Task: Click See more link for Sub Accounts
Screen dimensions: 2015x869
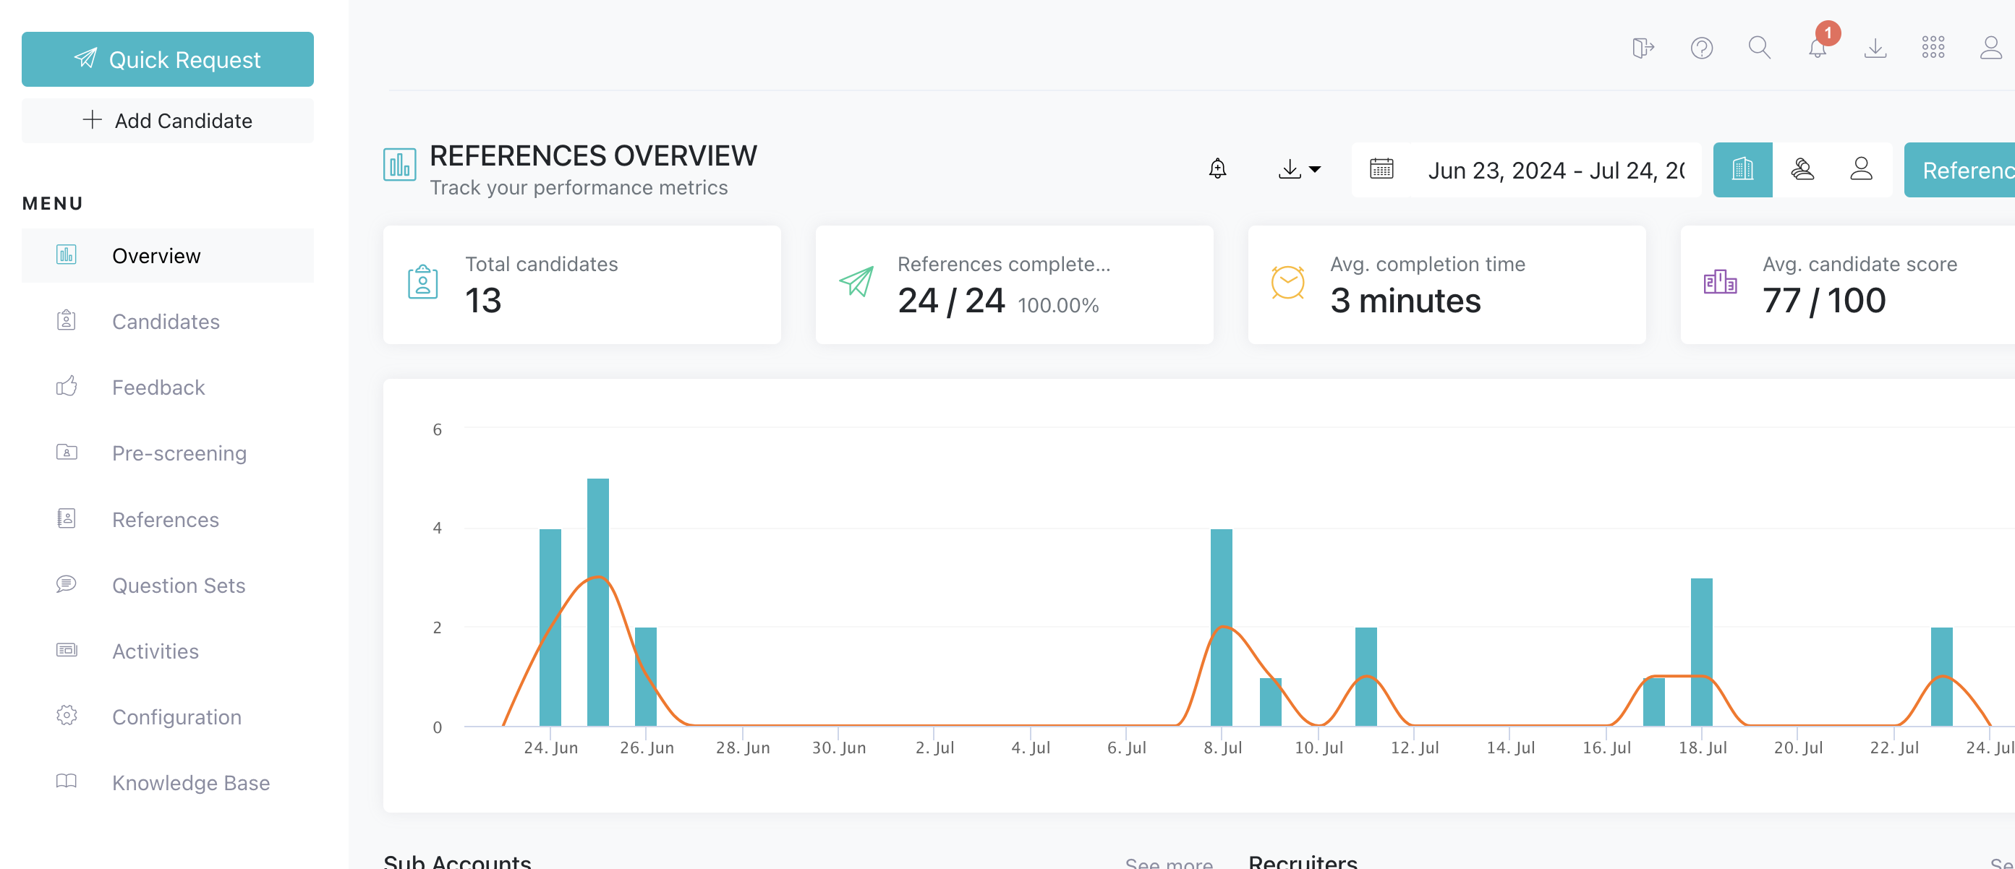Action: click(1169, 862)
